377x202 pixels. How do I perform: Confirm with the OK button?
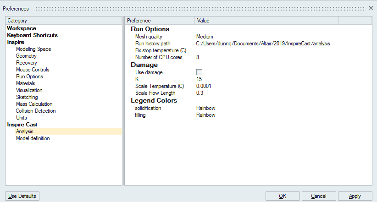283,196
